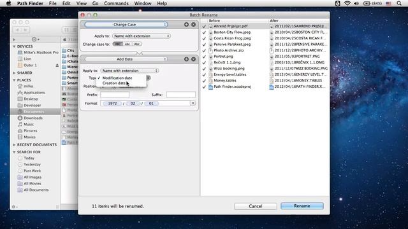Open Downloads in Path Finder sidebar
The height and width of the screenshot is (229, 408).
[33, 118]
